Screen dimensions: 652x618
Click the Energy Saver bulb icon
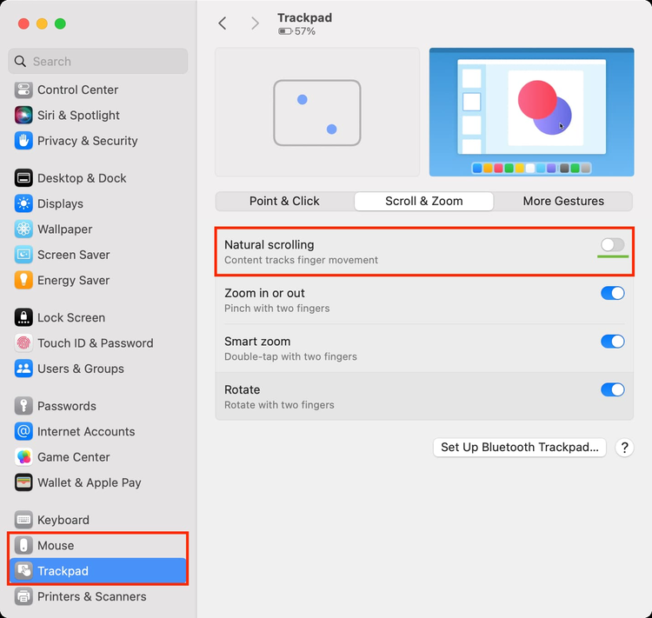click(23, 280)
